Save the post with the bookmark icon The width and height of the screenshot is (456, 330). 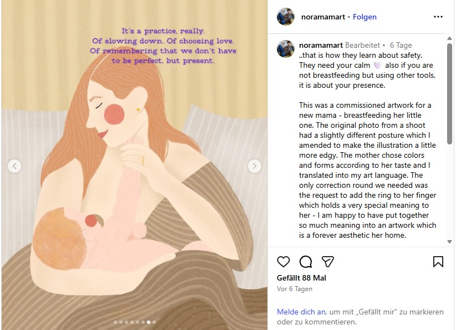[438, 262]
